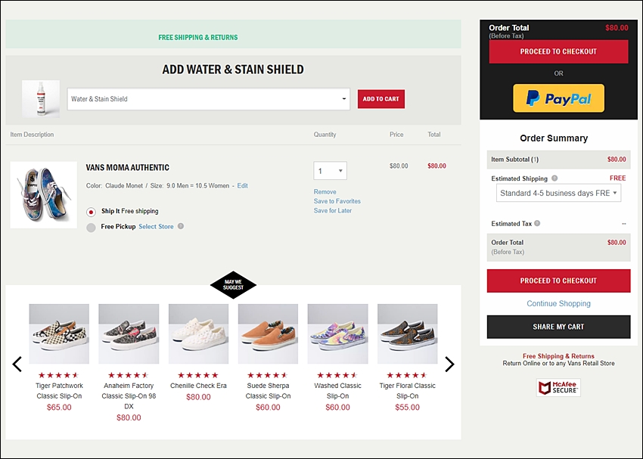The image size is (643, 459).
Task: Click Add to Cart for Water & Stain Shield
Action: 381,99
